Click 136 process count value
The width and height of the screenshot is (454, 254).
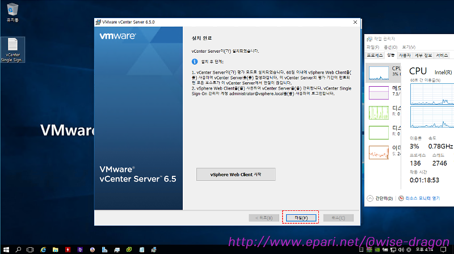[415, 163]
